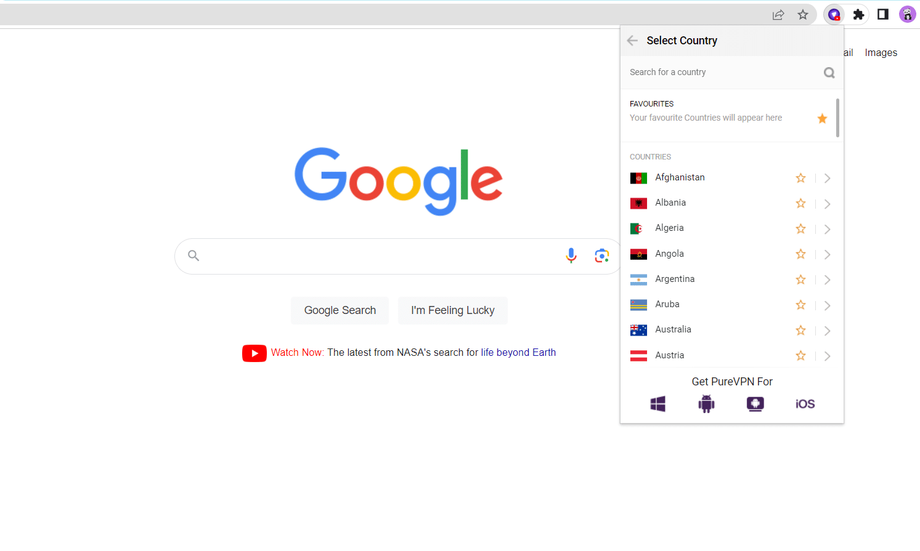Screen dimensions: 920x551
Task: Favourite Algeria with its star
Action: [800, 229]
